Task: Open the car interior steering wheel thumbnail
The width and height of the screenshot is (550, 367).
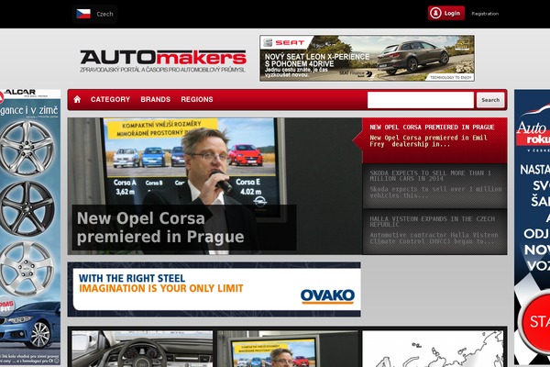Action: [x=142, y=349]
